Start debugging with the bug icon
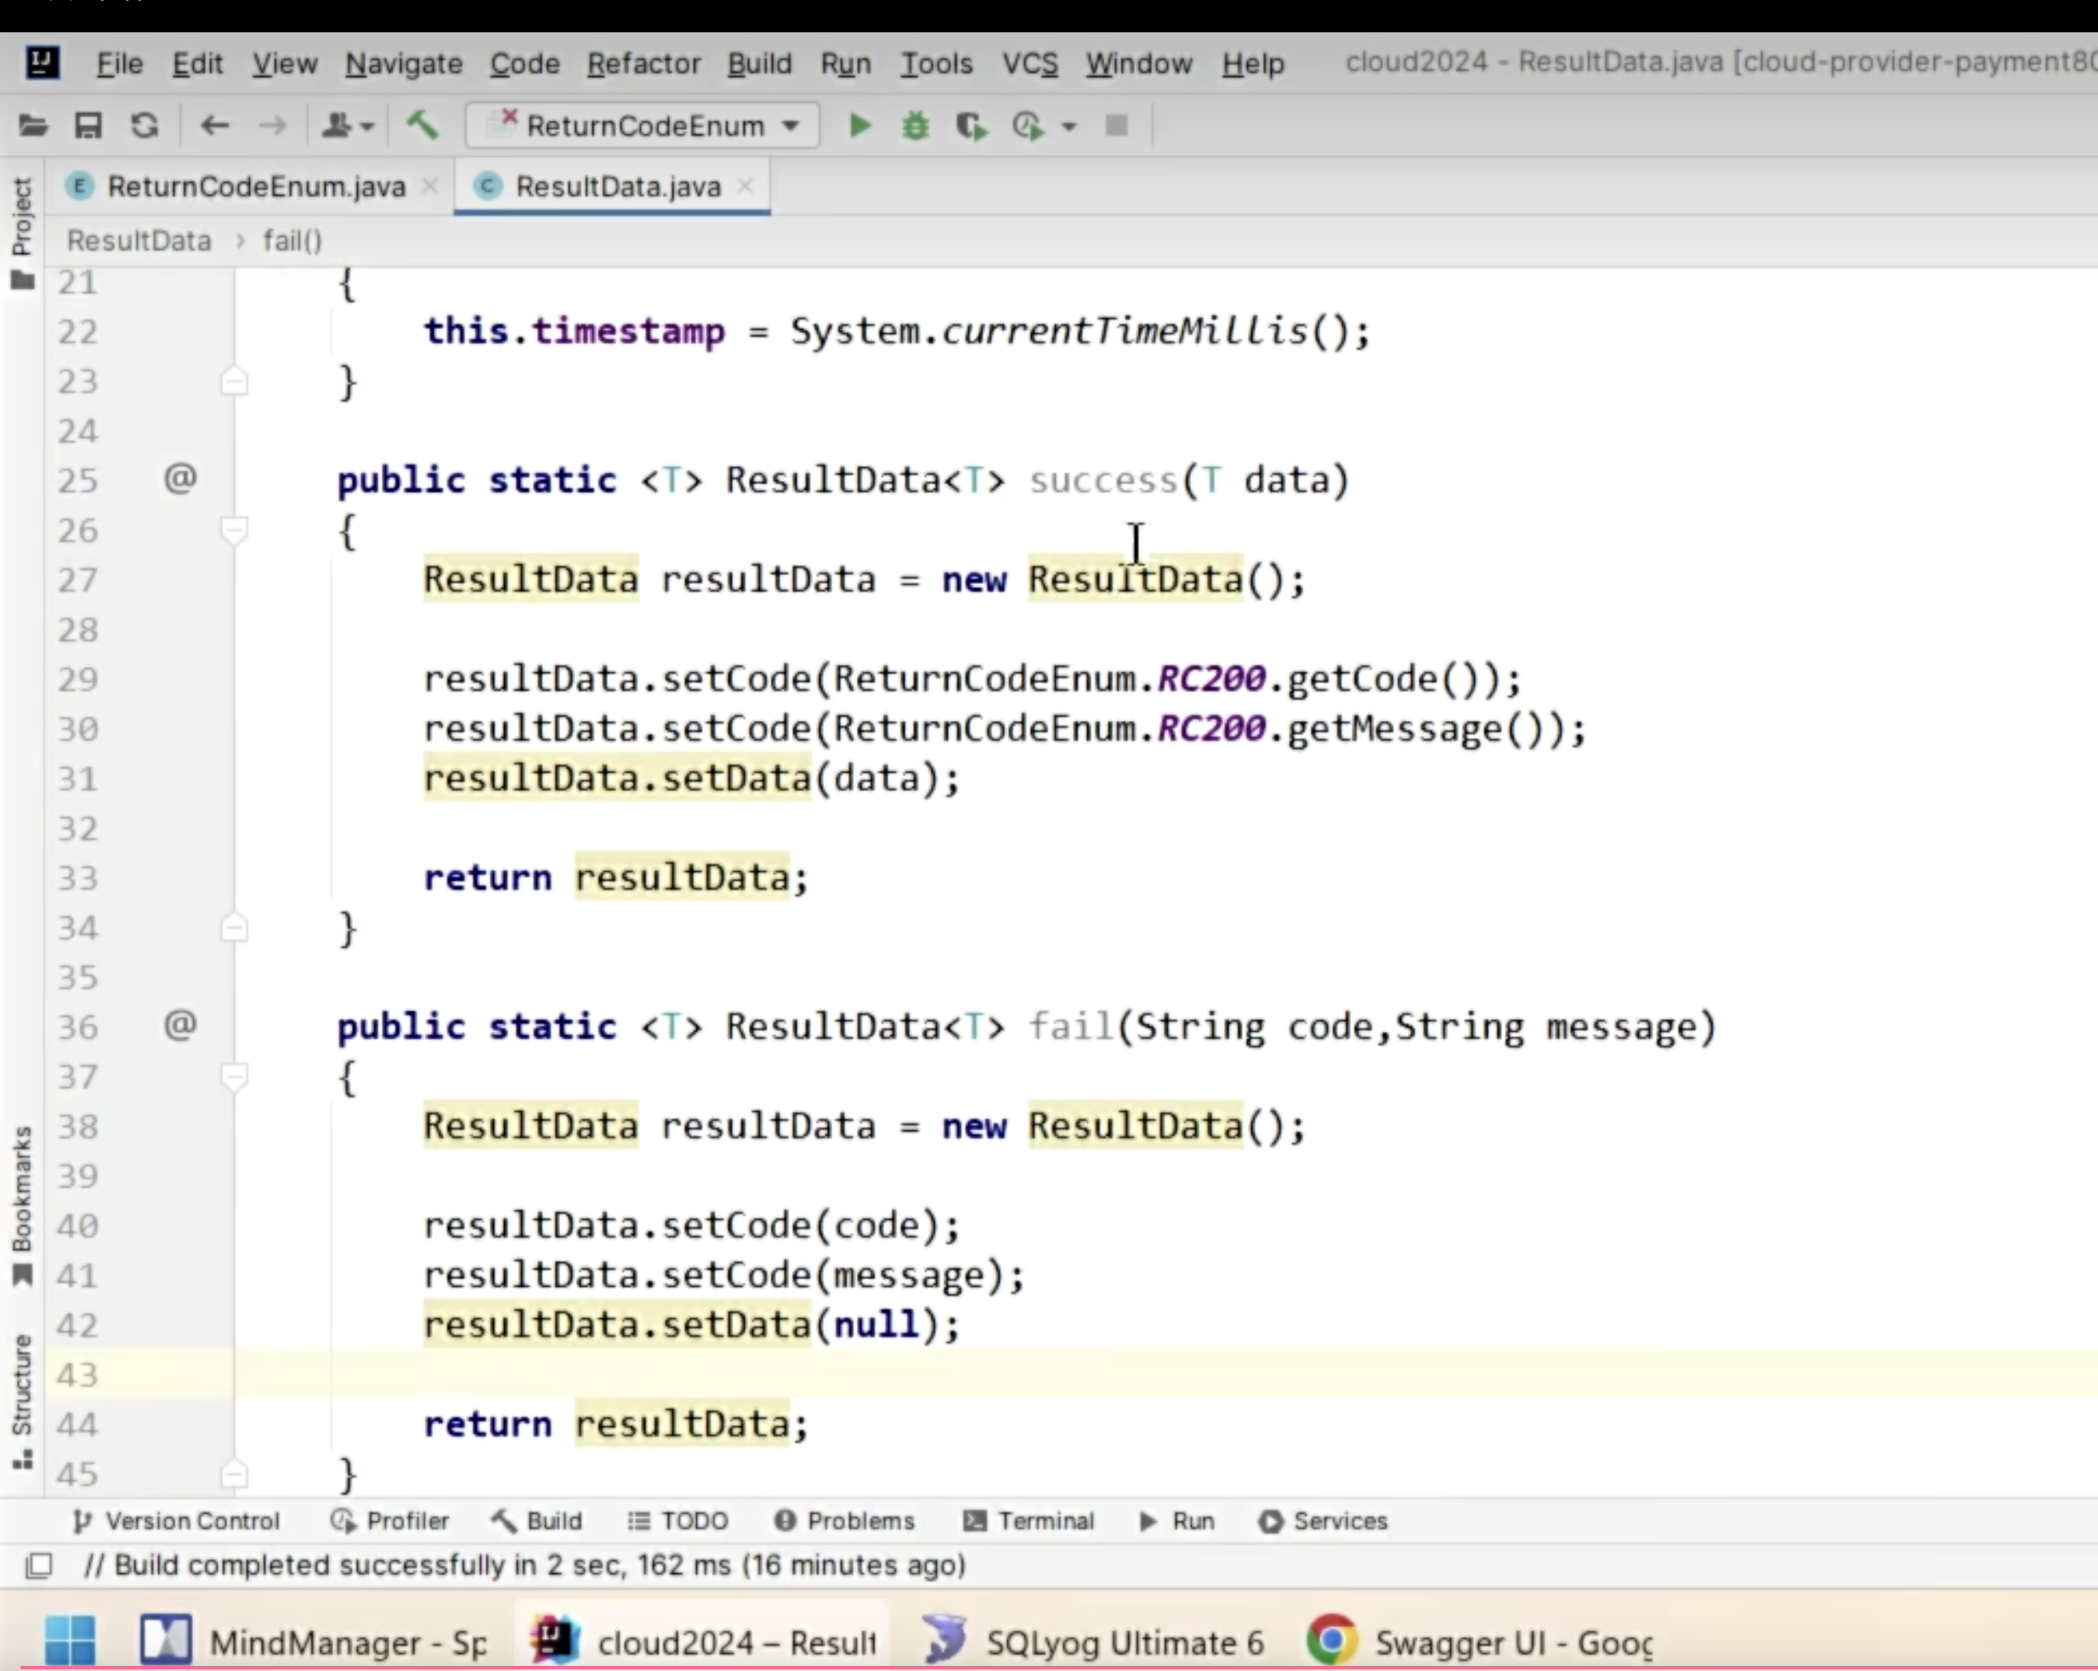Screen dimensions: 2098x1671 915,126
